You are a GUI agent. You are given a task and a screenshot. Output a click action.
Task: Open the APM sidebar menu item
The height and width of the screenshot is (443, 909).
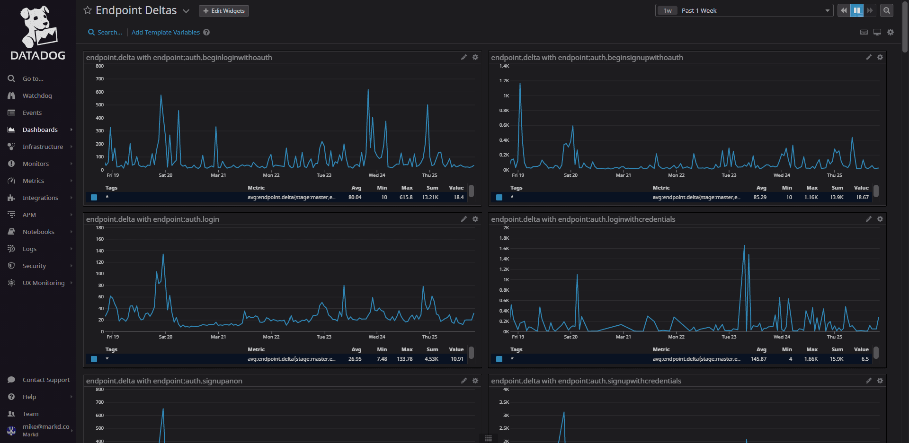click(x=29, y=215)
